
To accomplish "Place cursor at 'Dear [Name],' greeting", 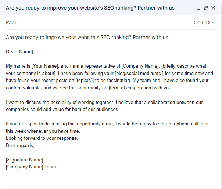I will (x=20, y=52).
